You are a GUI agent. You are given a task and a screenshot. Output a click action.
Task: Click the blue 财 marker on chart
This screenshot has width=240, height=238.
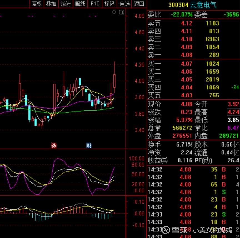pos(89,146)
